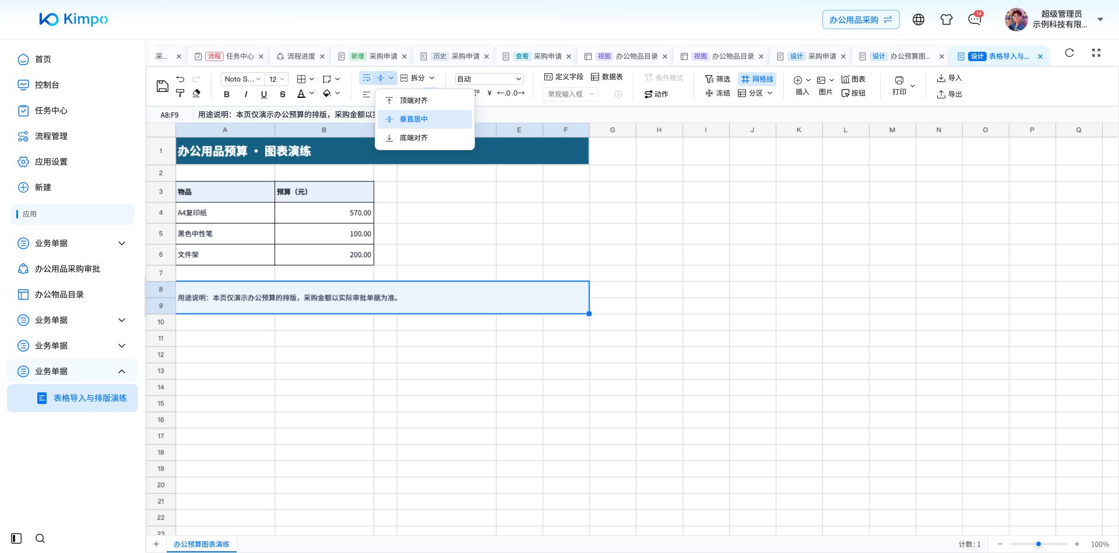Viewport: 1119px width, 553px height.
Task: Click the 办公用品采购 switch button
Action: [x=861, y=20]
